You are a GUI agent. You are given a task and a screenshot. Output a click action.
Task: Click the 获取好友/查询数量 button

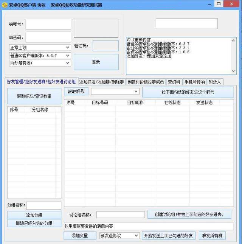click(34, 96)
